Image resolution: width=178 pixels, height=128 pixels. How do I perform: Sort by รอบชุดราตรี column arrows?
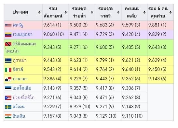(118, 12)
